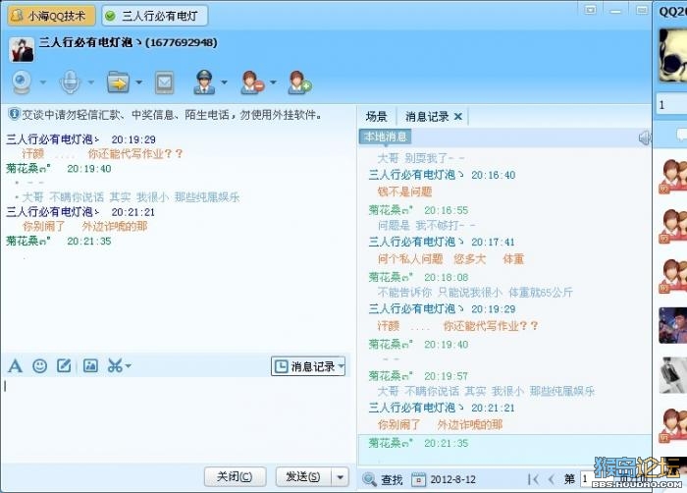The width and height of the screenshot is (687, 493).
Task: Click chat message 汗颜 你还能代写作业？？
Action: (102, 154)
